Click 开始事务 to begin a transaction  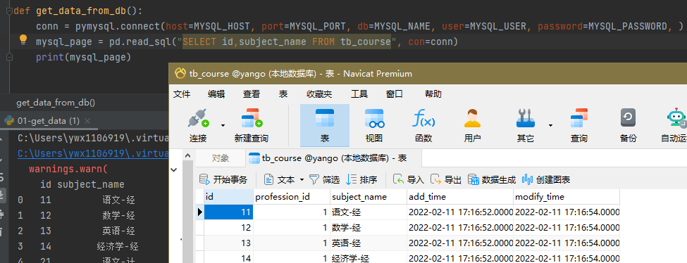[x=223, y=179]
